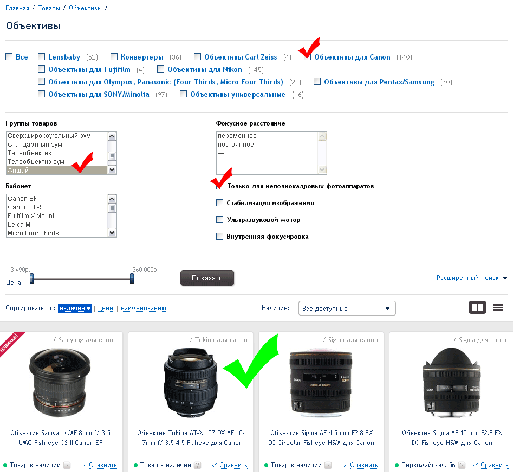Click help icon next to Samyang availability

(x=67, y=465)
